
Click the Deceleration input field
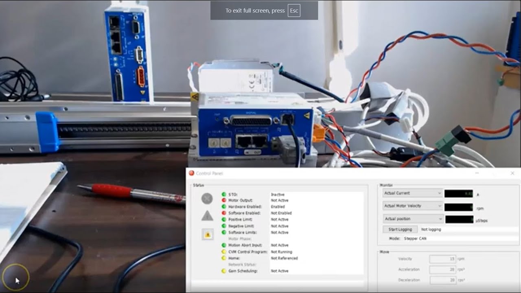coord(443,280)
